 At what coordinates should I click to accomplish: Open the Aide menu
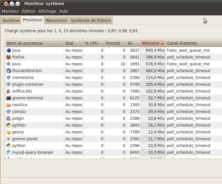[x=63, y=11]
